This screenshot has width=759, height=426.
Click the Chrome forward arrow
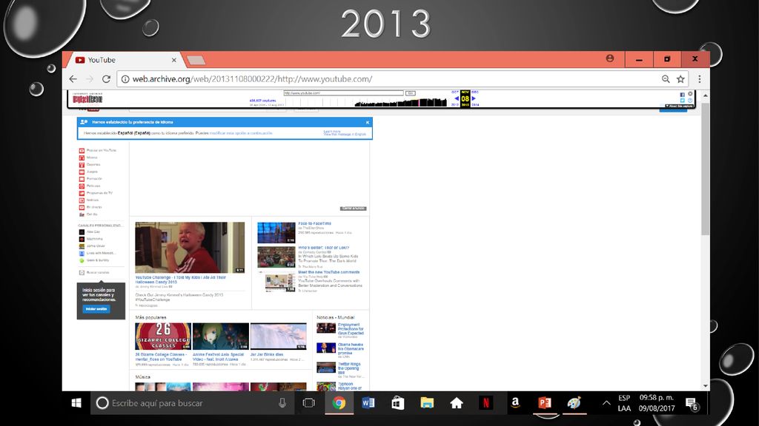click(x=90, y=79)
